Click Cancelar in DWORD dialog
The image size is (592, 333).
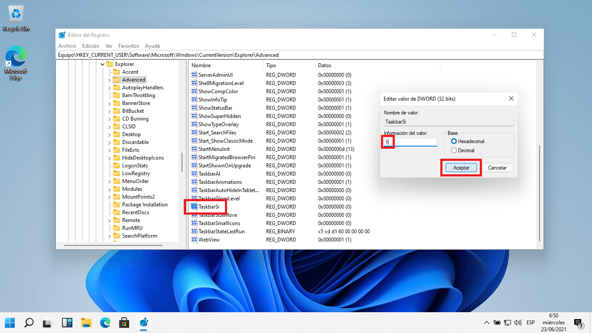(498, 168)
